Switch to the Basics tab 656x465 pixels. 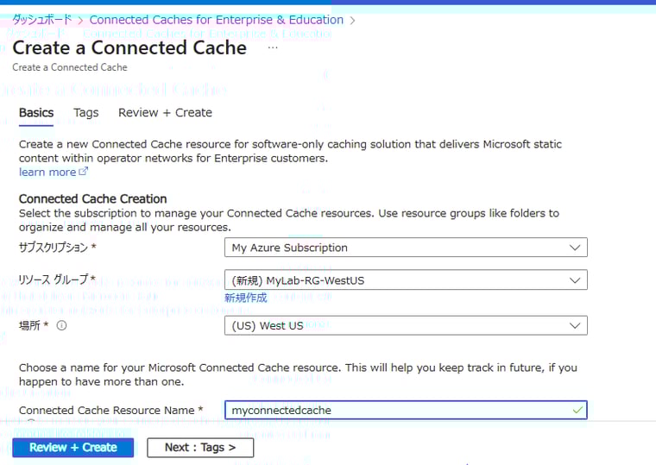click(x=36, y=113)
